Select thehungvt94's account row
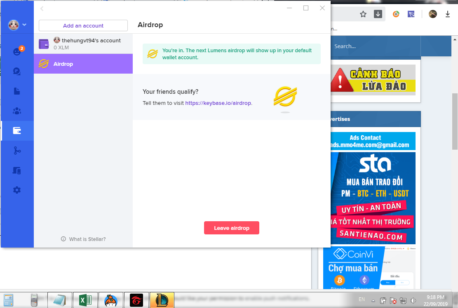The height and width of the screenshot is (308, 458). pos(83,44)
